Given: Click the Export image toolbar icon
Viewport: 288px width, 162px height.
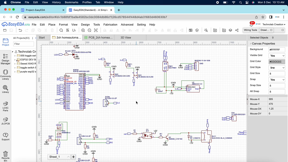Looking at the screenshot, I should (224, 30).
